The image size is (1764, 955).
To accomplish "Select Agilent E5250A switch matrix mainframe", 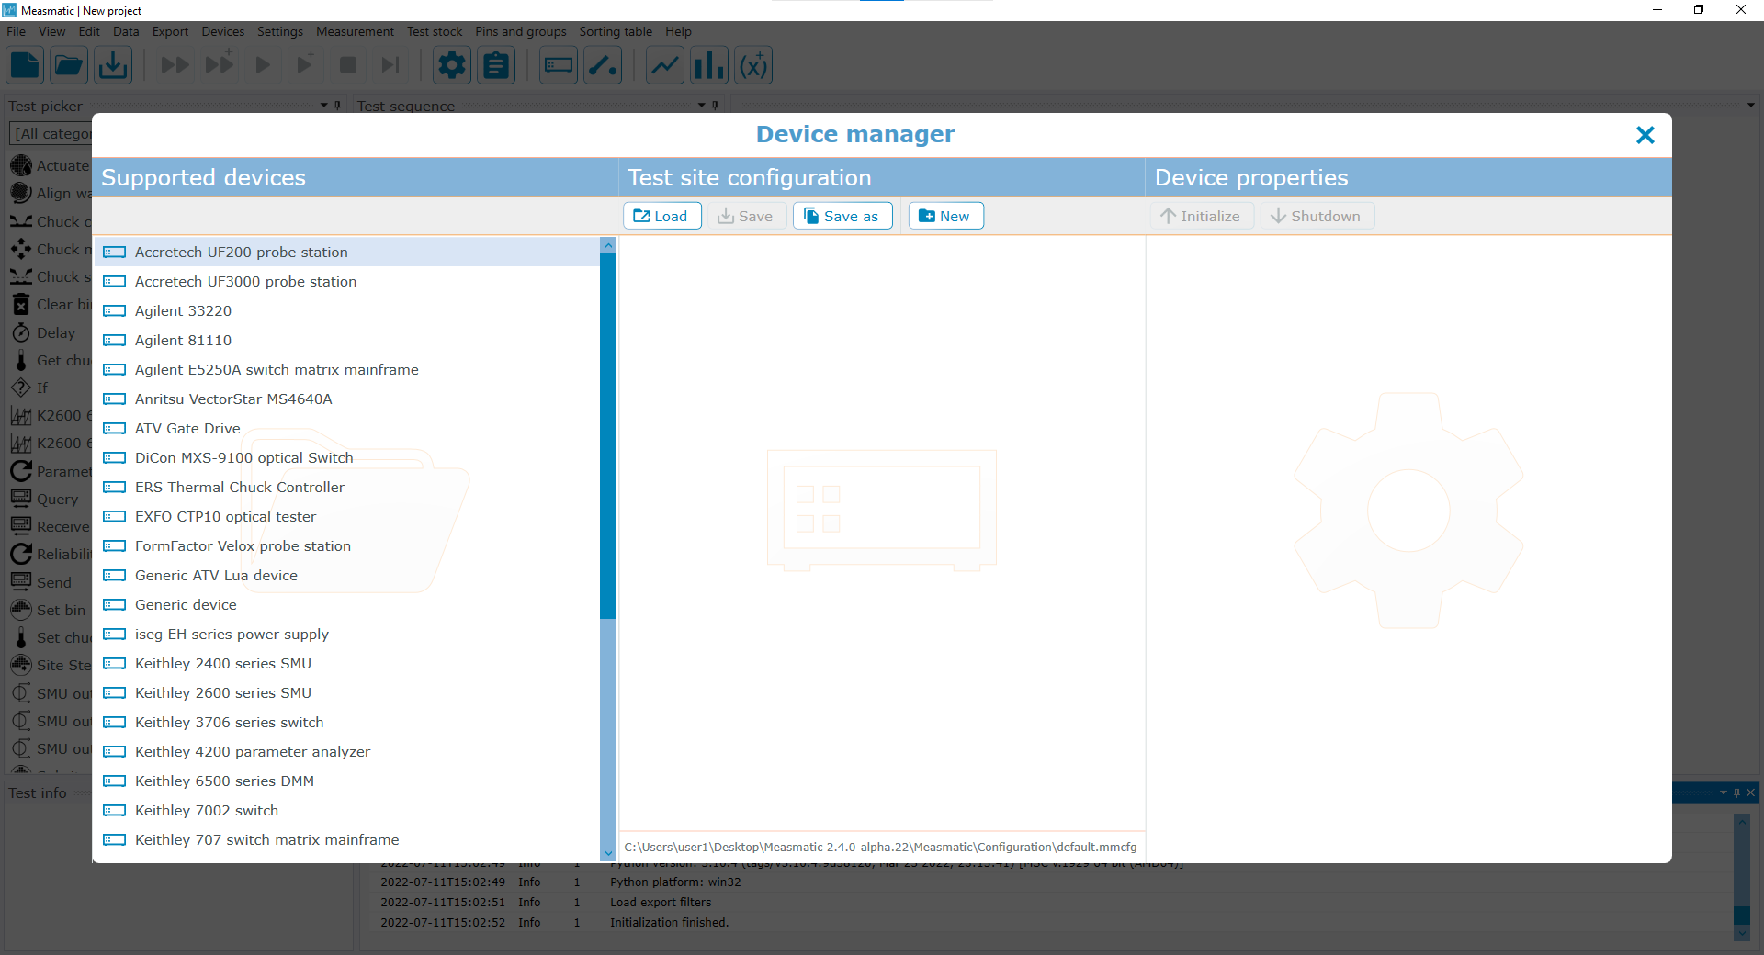I will point(346,369).
